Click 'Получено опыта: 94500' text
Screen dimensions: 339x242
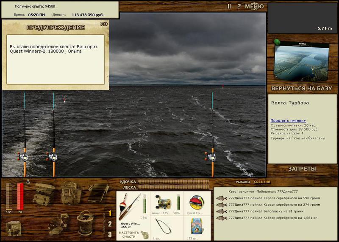click(x=35, y=6)
